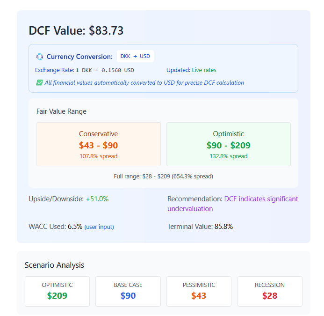The width and height of the screenshot is (324, 316).
Task: Click the Pessimistic $43 scenario card
Action: 199,291
